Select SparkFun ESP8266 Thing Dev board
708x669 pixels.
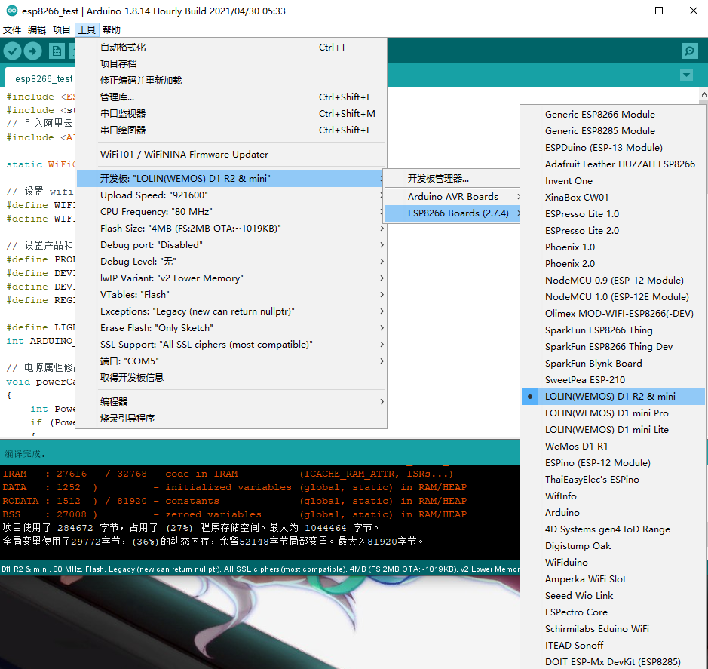tap(613, 346)
